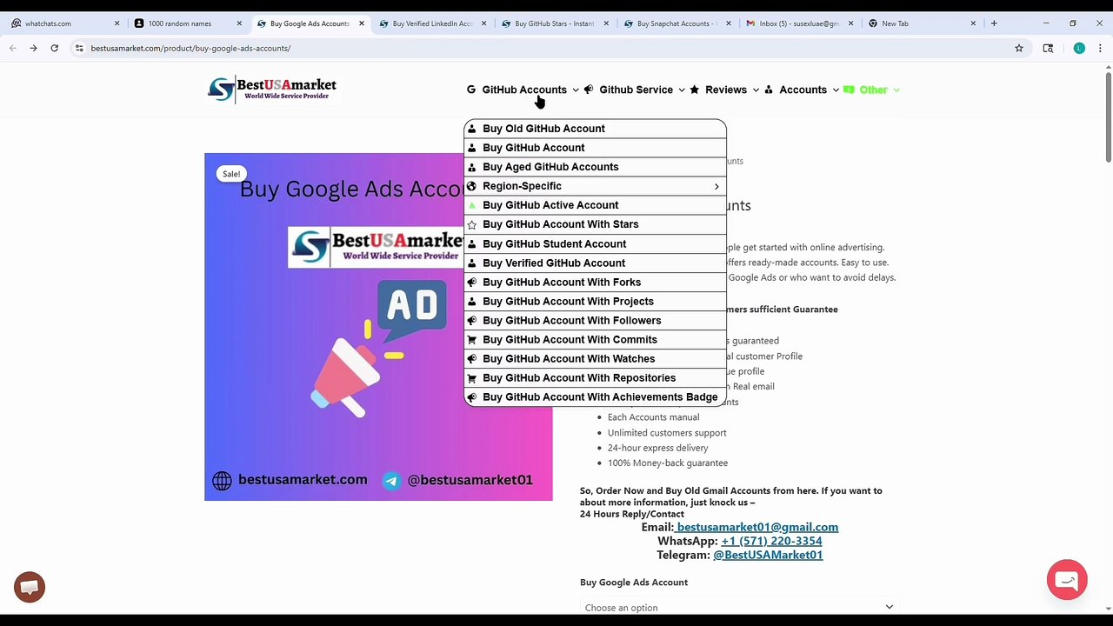This screenshot has height=626, width=1113.
Task: Click the Telegram @BestUSAMarket01 link
Action: (x=768, y=555)
